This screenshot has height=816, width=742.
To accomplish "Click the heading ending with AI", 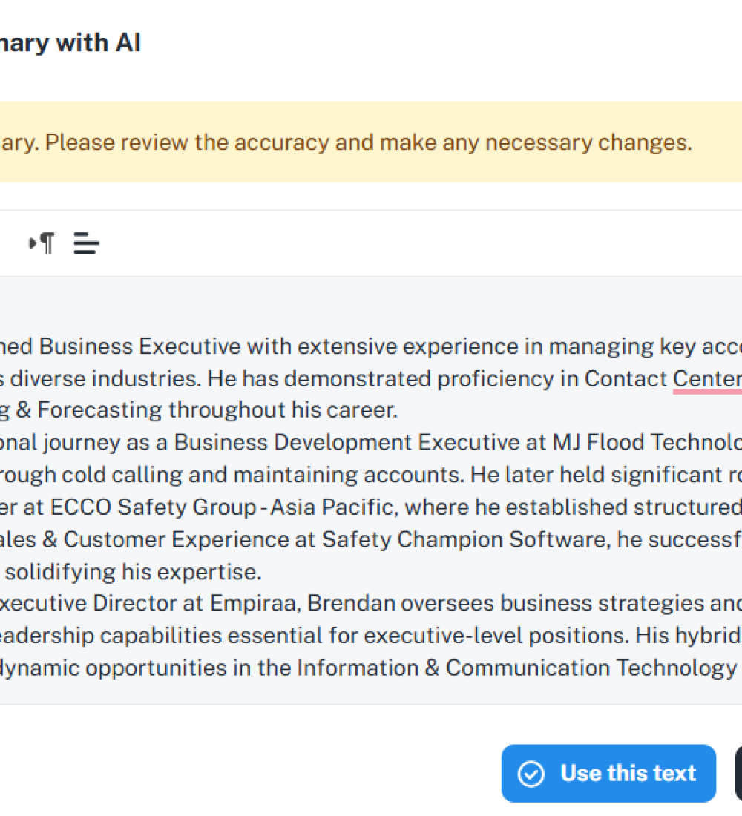I will 70,43.
